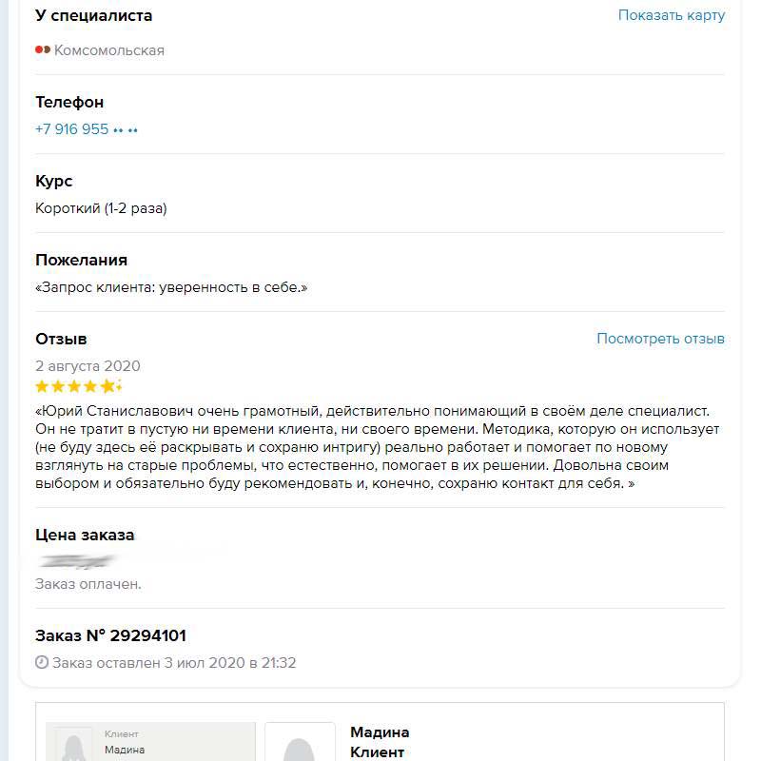Click the 'Заказ оплачен.' status text
The height and width of the screenshot is (761, 761).
pyautogui.click(x=88, y=584)
